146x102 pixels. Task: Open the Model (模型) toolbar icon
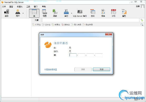(x=124, y=13)
